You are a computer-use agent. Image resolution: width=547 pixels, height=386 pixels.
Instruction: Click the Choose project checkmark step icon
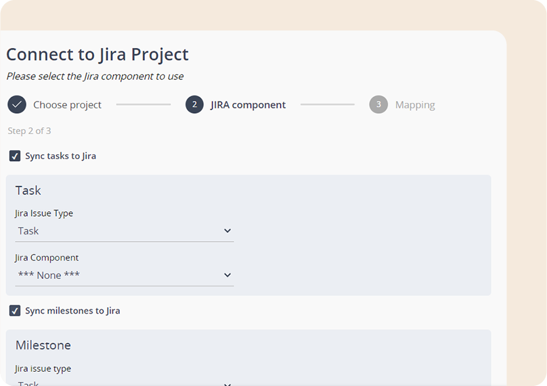coord(17,104)
